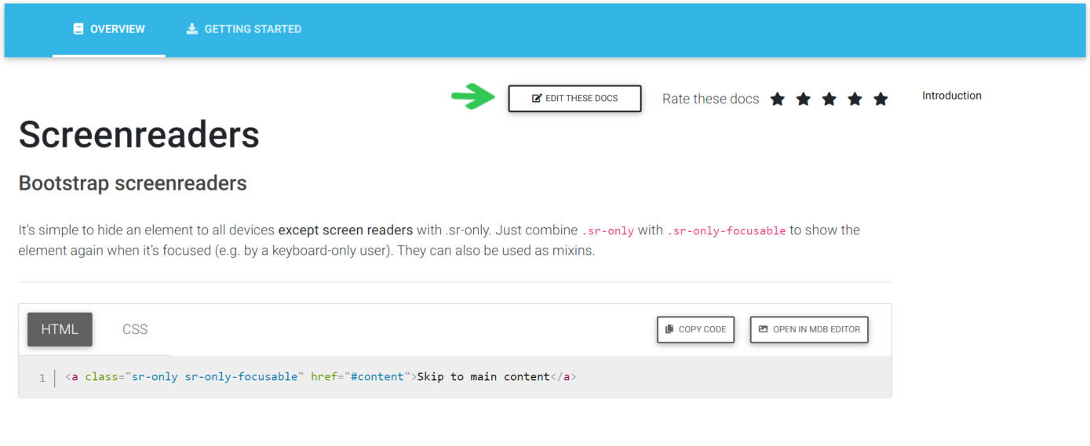The image size is (1090, 446).
Task: Rate docs with the first star
Action: [778, 99]
